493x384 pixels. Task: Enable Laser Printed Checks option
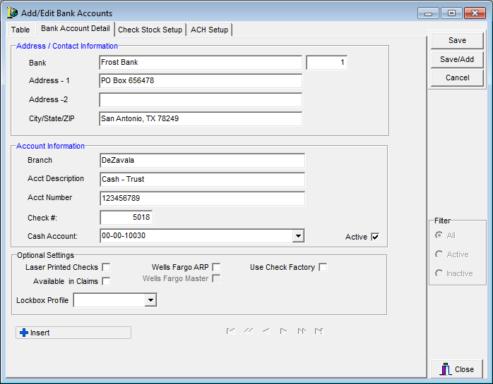pyautogui.click(x=106, y=267)
